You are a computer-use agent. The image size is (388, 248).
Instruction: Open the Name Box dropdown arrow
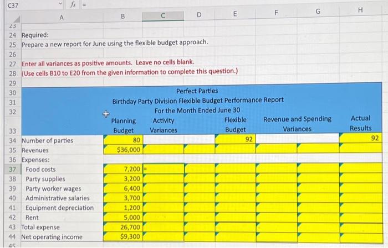pyautogui.click(x=60, y=4)
